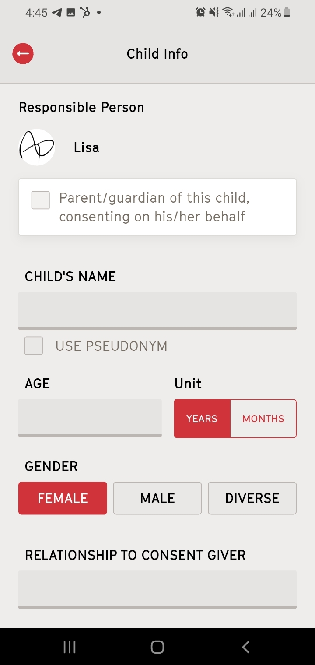Tap Lisa's signature avatar
Viewport: 315px width, 665px height.
pyautogui.click(x=37, y=147)
